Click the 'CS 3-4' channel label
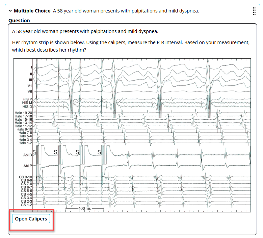263x238 pixels. tap(26, 198)
